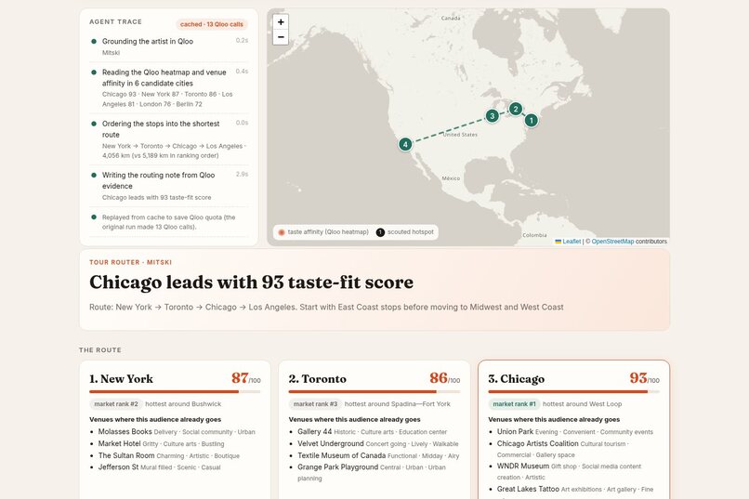This screenshot has height=499, width=749.
Task: Select the WNDR Museum venue
Action: pos(523,466)
